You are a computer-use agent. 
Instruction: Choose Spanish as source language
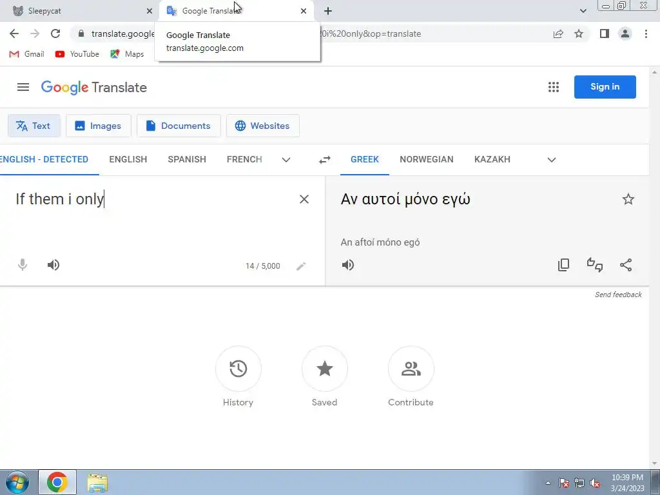(187, 160)
